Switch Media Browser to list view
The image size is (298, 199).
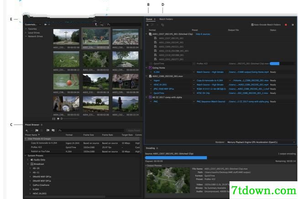tap(54, 119)
